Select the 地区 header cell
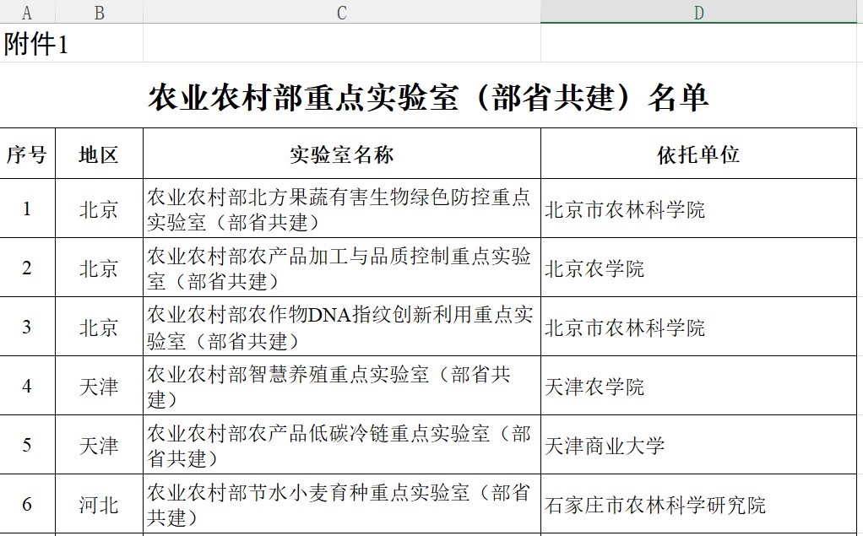This screenshot has height=536, width=863. click(99, 154)
